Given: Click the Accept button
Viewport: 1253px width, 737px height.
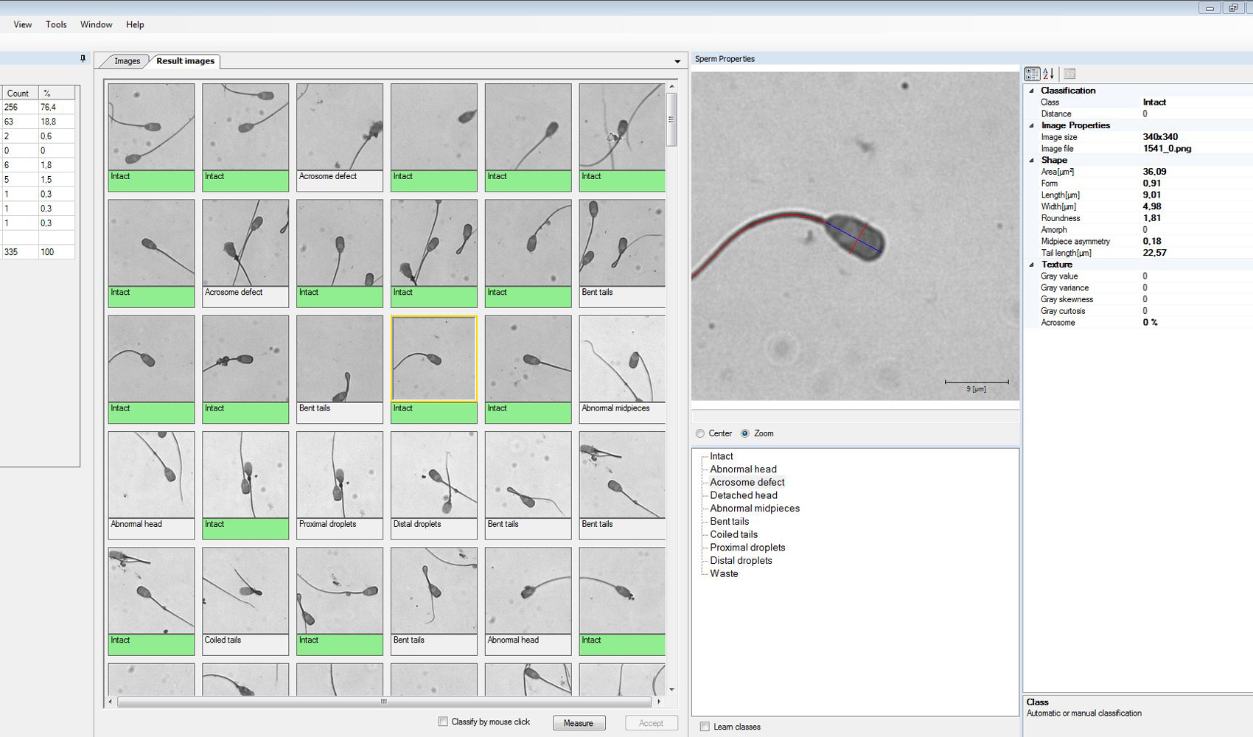Looking at the screenshot, I should pyautogui.click(x=651, y=723).
